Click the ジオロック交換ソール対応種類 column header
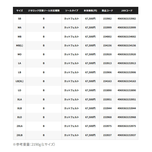The image size is (152, 152). point(44,11)
